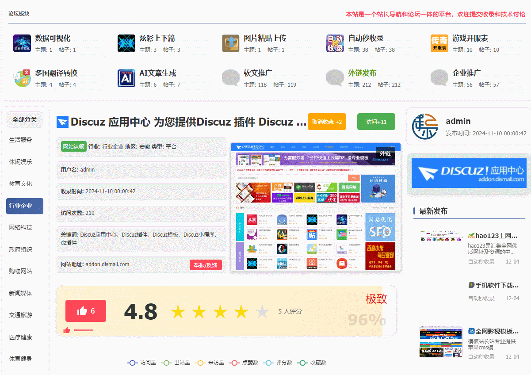Click 外链 badge on site screenshot
This screenshot has width=531, height=375.
[x=385, y=153]
